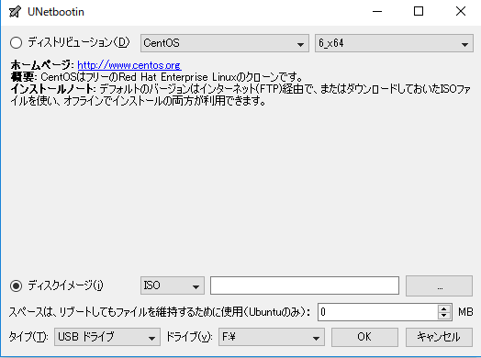Click the インストールノート description text

(240, 95)
